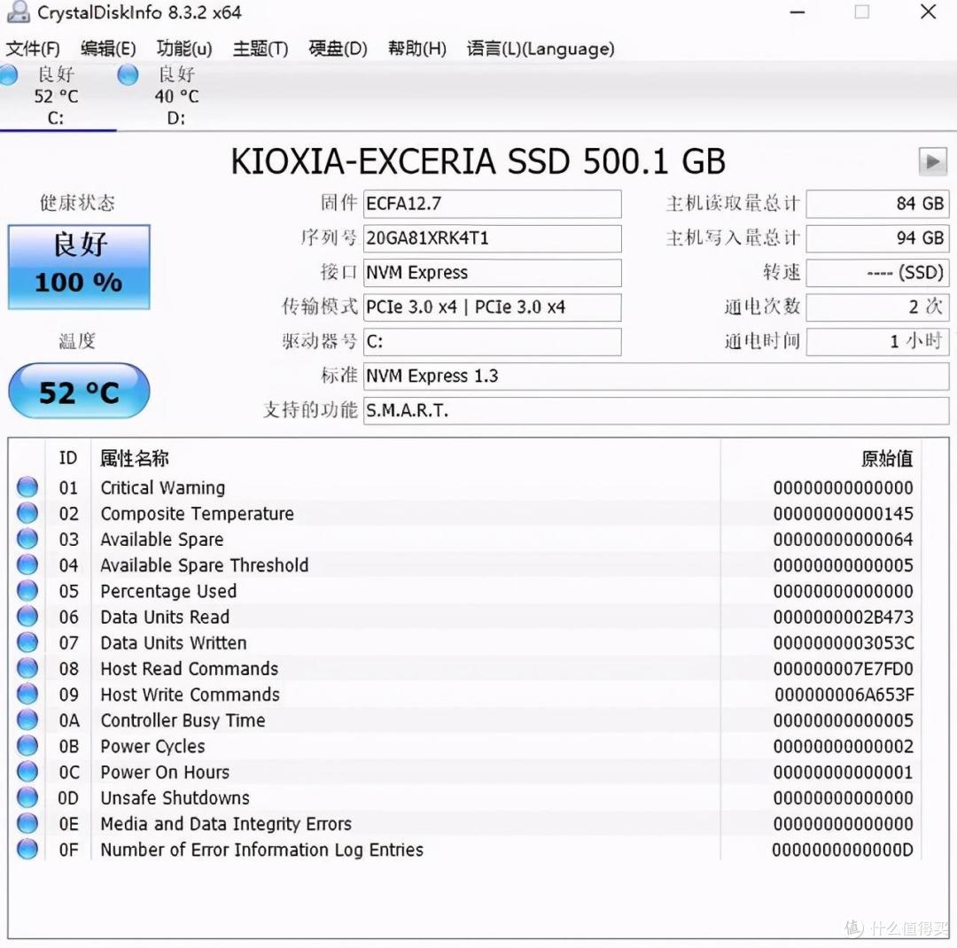Click status orb for Power Cycles row

coord(27,746)
